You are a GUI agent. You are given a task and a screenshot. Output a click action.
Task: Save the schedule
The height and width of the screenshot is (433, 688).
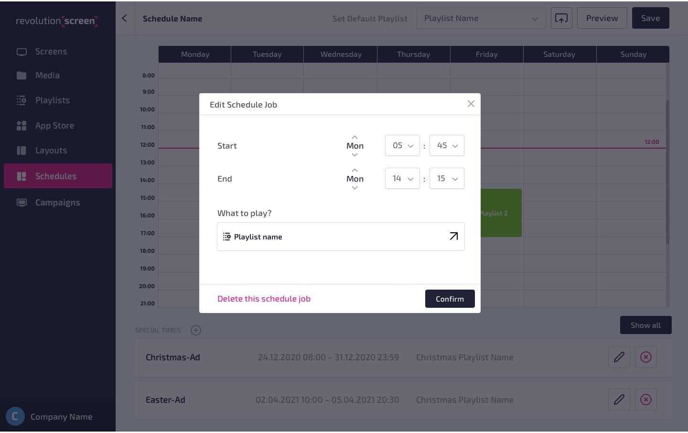[x=650, y=18]
